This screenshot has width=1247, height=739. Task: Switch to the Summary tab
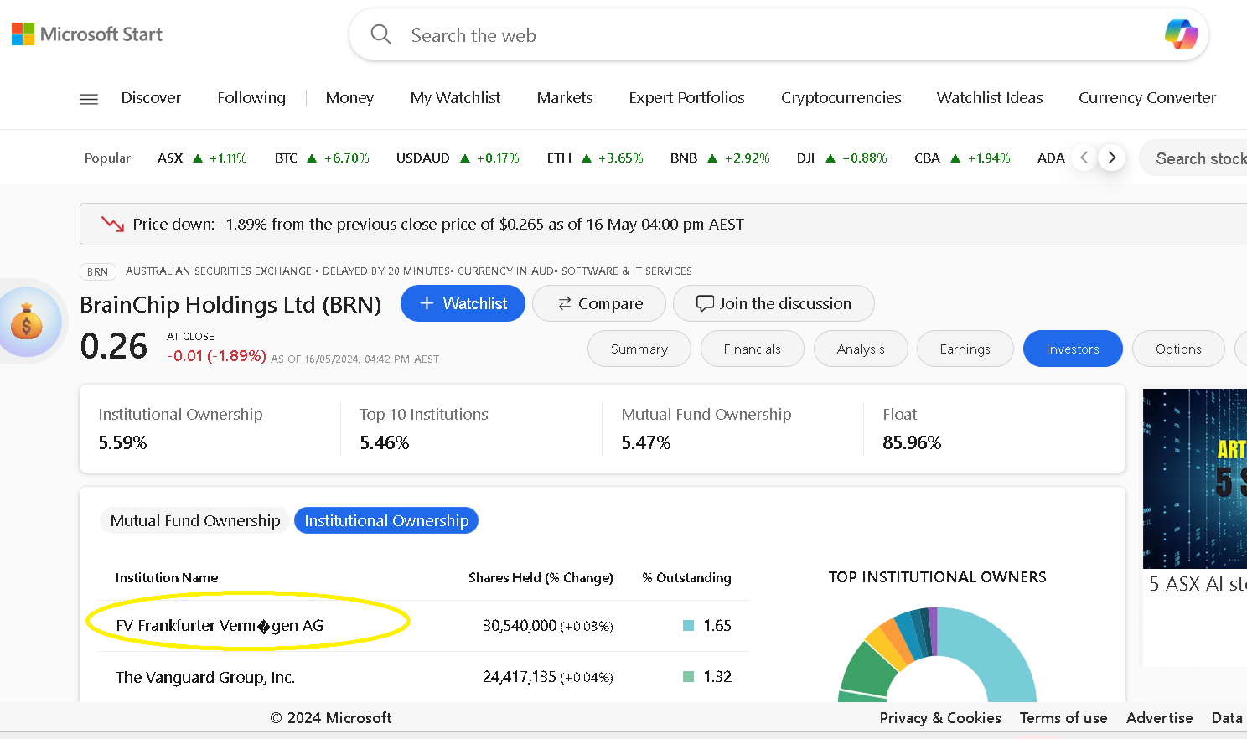(639, 349)
